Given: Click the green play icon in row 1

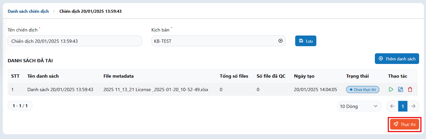Looking at the screenshot, I should 391,89.
